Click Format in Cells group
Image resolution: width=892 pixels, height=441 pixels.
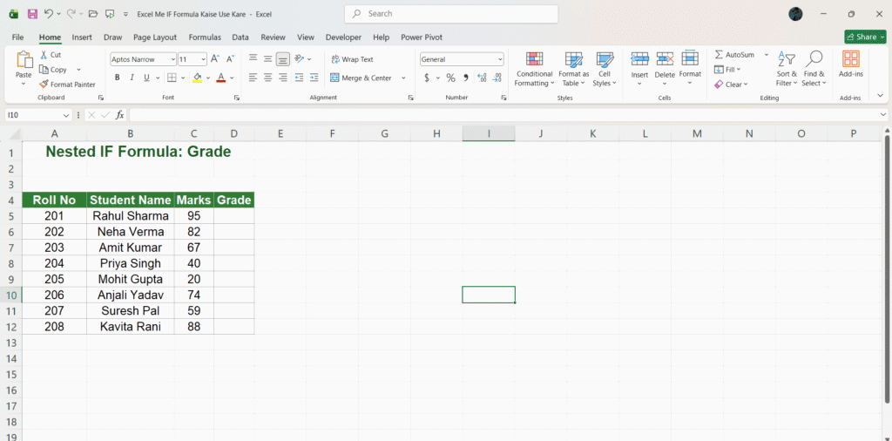690,68
